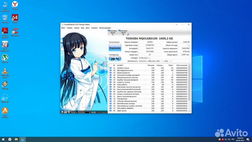Viewport: 252px width, 142px height.
Task: Open the network tray icon
Action: pyautogui.click(x=226, y=139)
